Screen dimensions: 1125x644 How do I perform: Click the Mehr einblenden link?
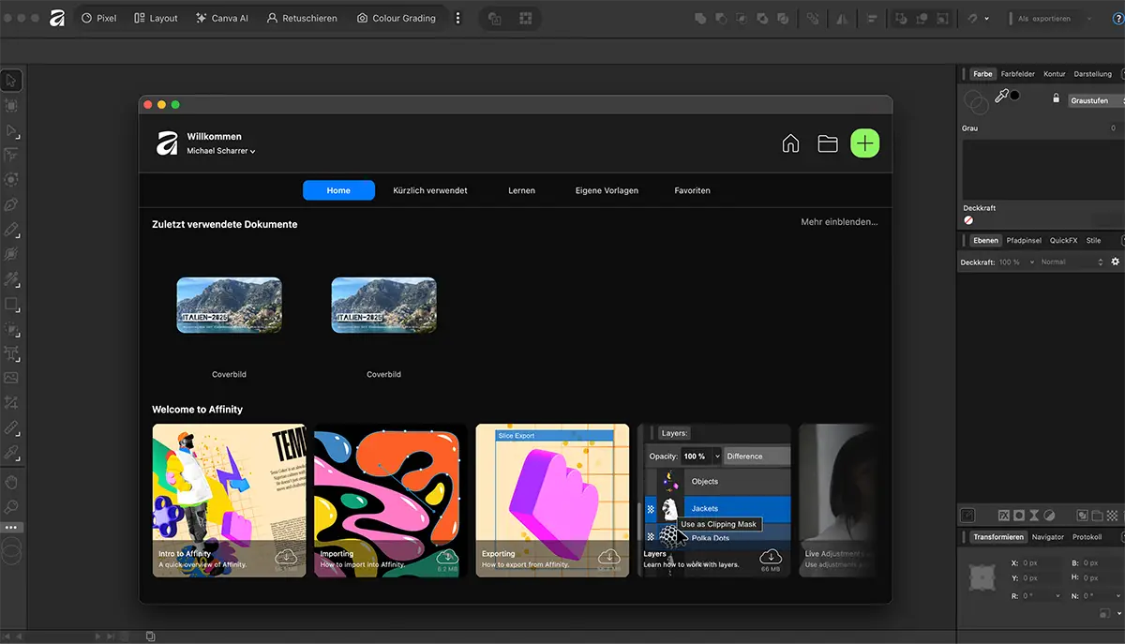839,222
